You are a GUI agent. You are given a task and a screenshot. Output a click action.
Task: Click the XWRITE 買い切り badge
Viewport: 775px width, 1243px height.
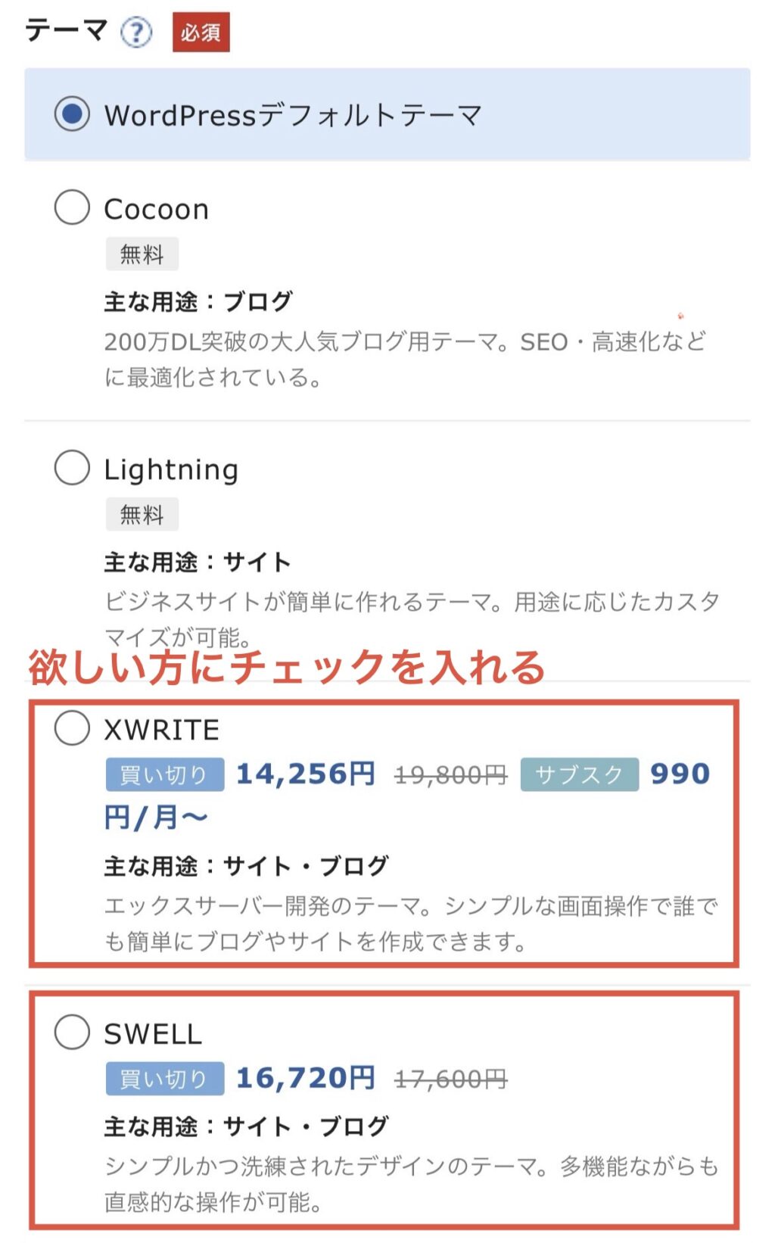[x=165, y=774]
